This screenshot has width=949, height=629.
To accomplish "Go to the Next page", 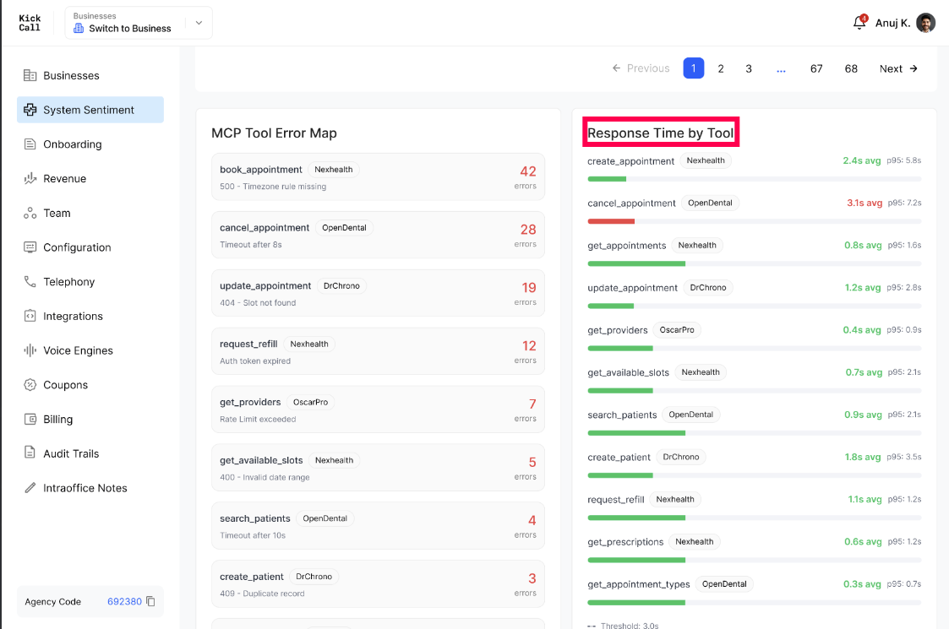I will coord(898,68).
